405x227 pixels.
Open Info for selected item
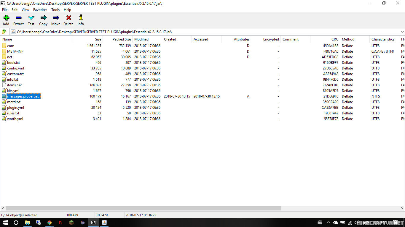(x=81, y=20)
